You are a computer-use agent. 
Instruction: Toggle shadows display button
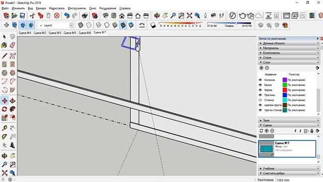tap(153, 25)
